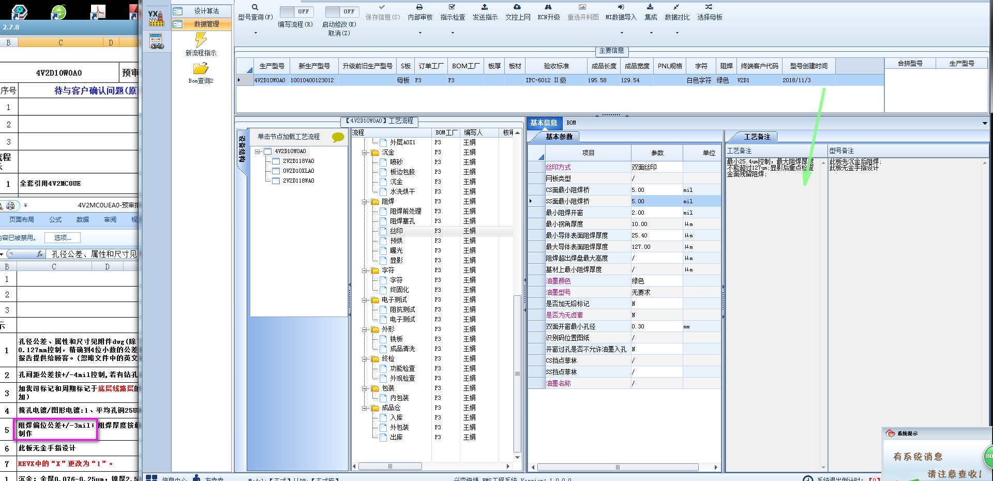The image size is (993, 481).
Task: Open the 型号查询(F) search tool
Action: 255,7
